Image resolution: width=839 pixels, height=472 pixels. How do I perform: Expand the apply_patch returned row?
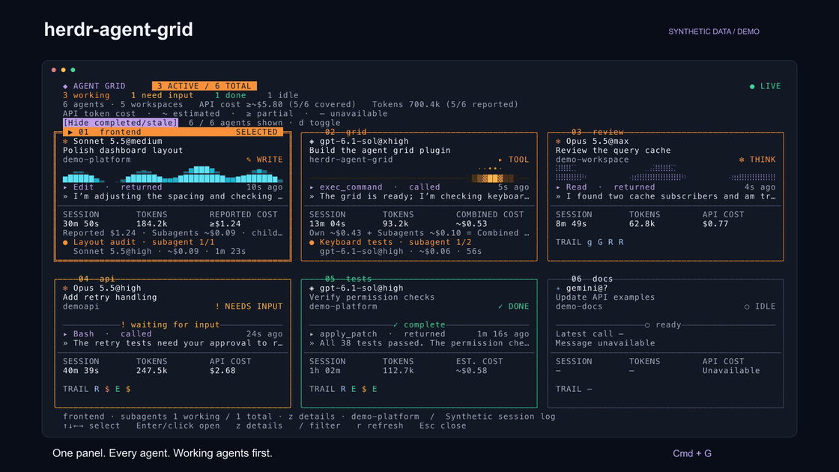[419, 334]
